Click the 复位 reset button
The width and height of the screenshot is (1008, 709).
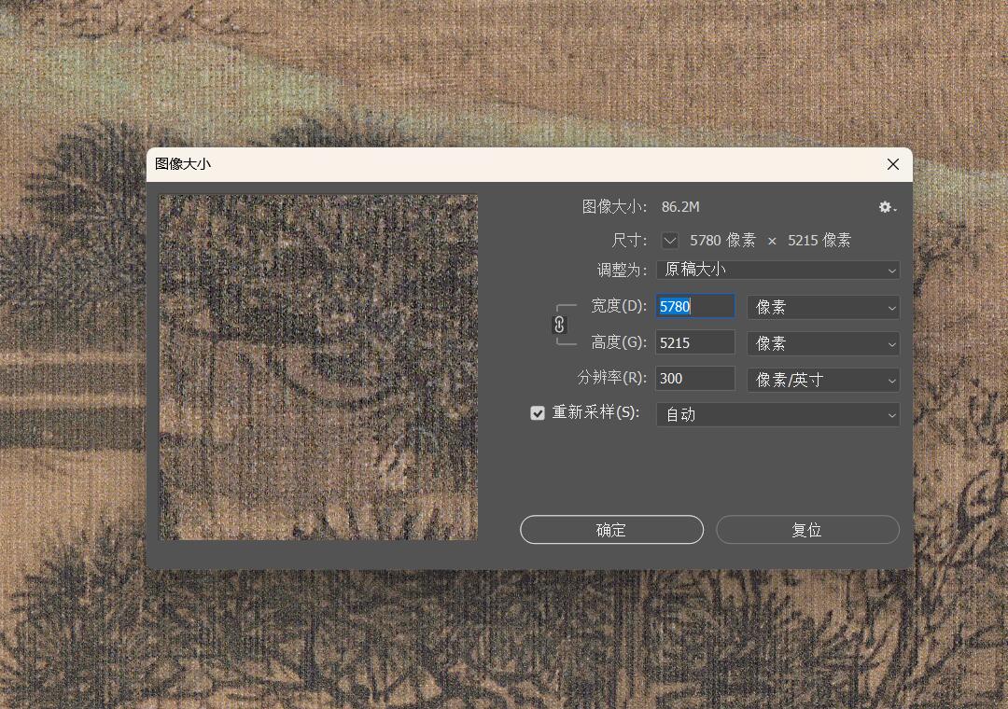coord(807,530)
